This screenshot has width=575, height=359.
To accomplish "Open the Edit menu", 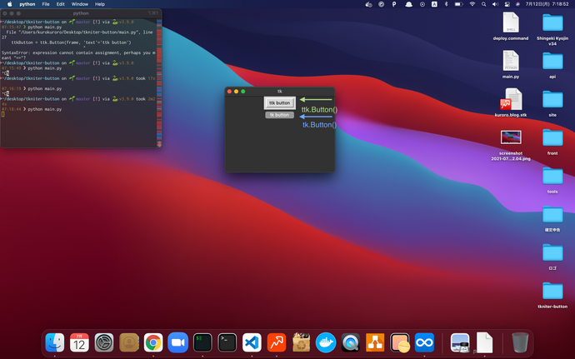I will click(x=61, y=4).
